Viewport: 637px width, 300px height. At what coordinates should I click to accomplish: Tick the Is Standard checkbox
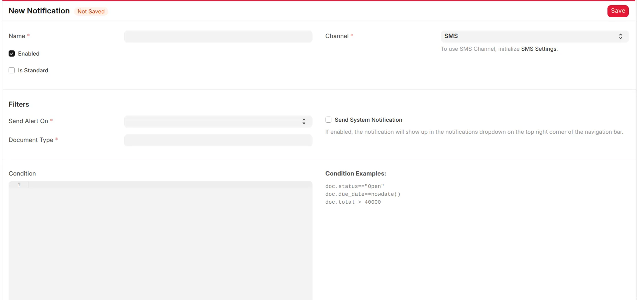click(x=12, y=70)
